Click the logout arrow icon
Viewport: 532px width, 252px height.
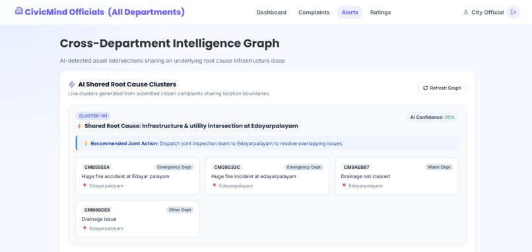(x=514, y=13)
